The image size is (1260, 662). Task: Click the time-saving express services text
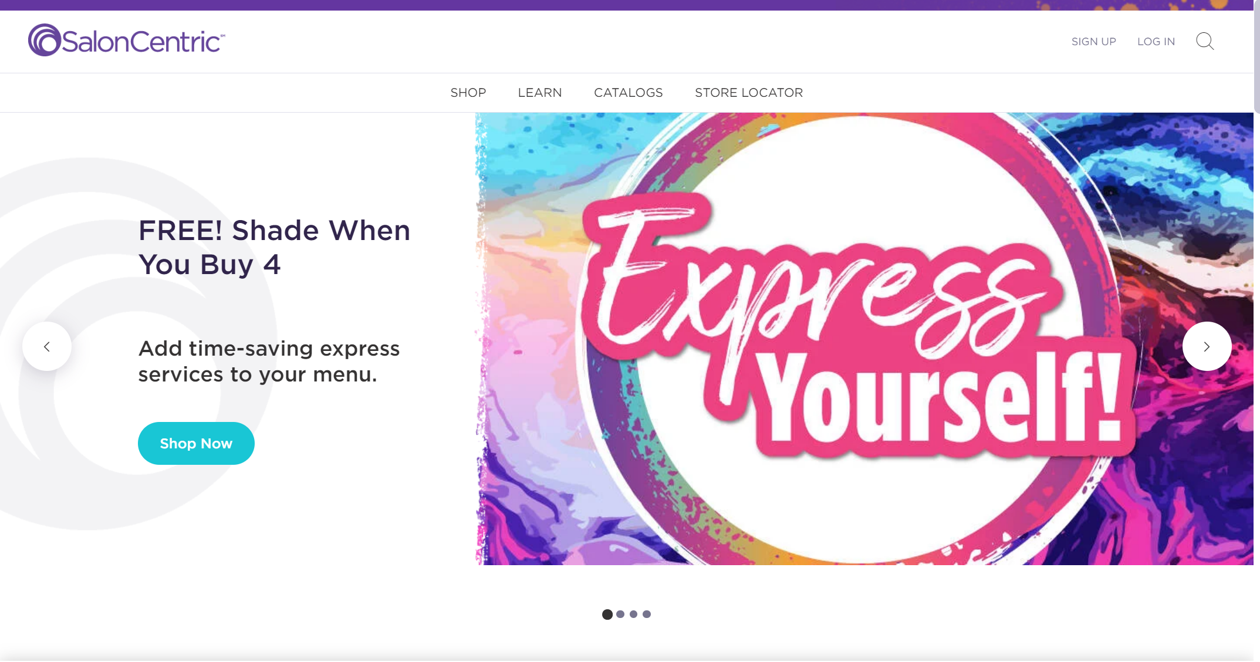[x=269, y=361]
